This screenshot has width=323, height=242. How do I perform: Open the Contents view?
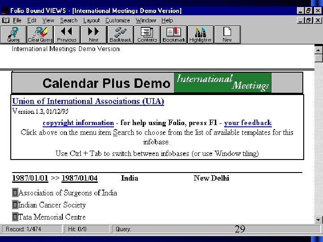147,35
